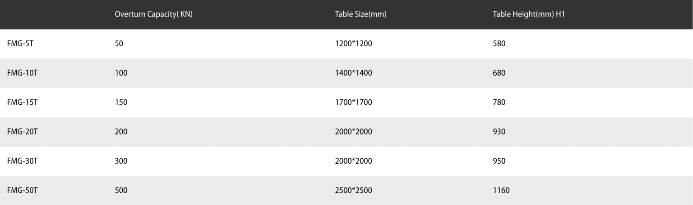Click the 150 overturn capacity value
The height and width of the screenshot is (205, 693).
121,102
